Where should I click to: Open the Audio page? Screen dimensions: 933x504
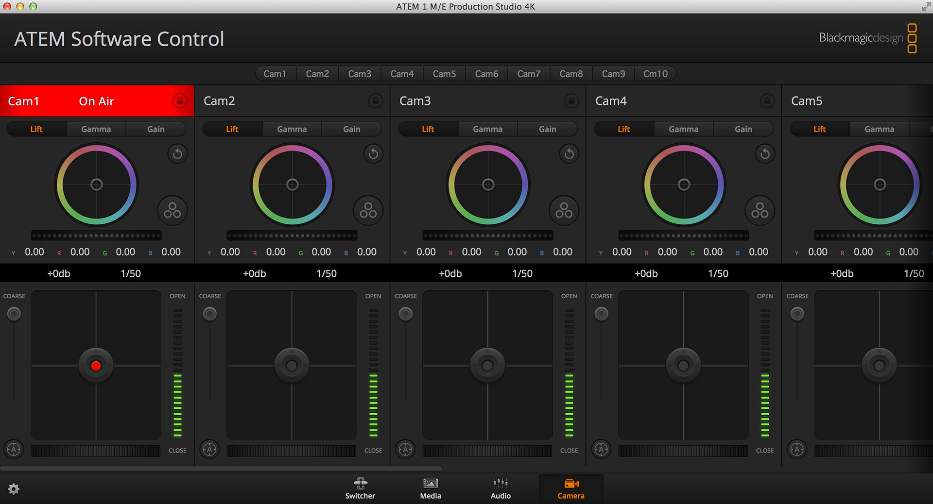(x=501, y=488)
